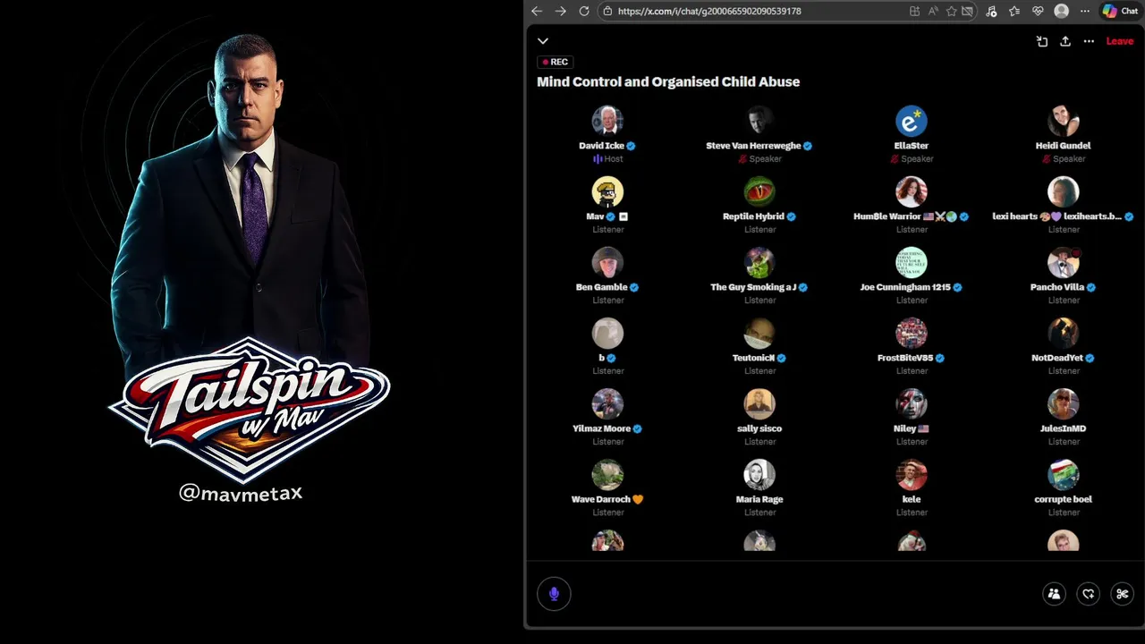Click the Space title Mind Control and Organised Child Abuse
The width and height of the screenshot is (1145, 644).
point(668,81)
